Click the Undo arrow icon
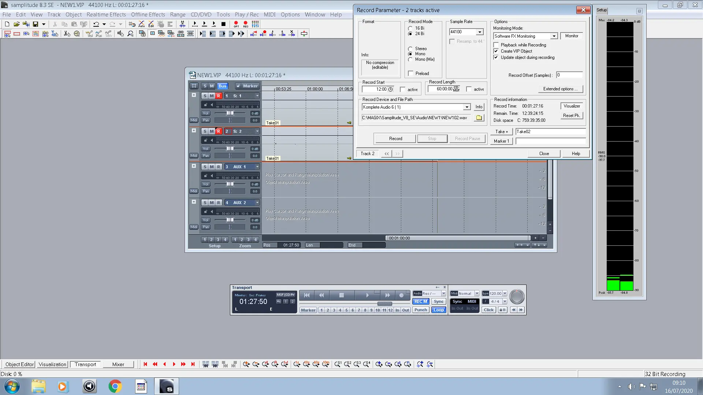Image resolution: width=703 pixels, height=395 pixels. click(96, 24)
